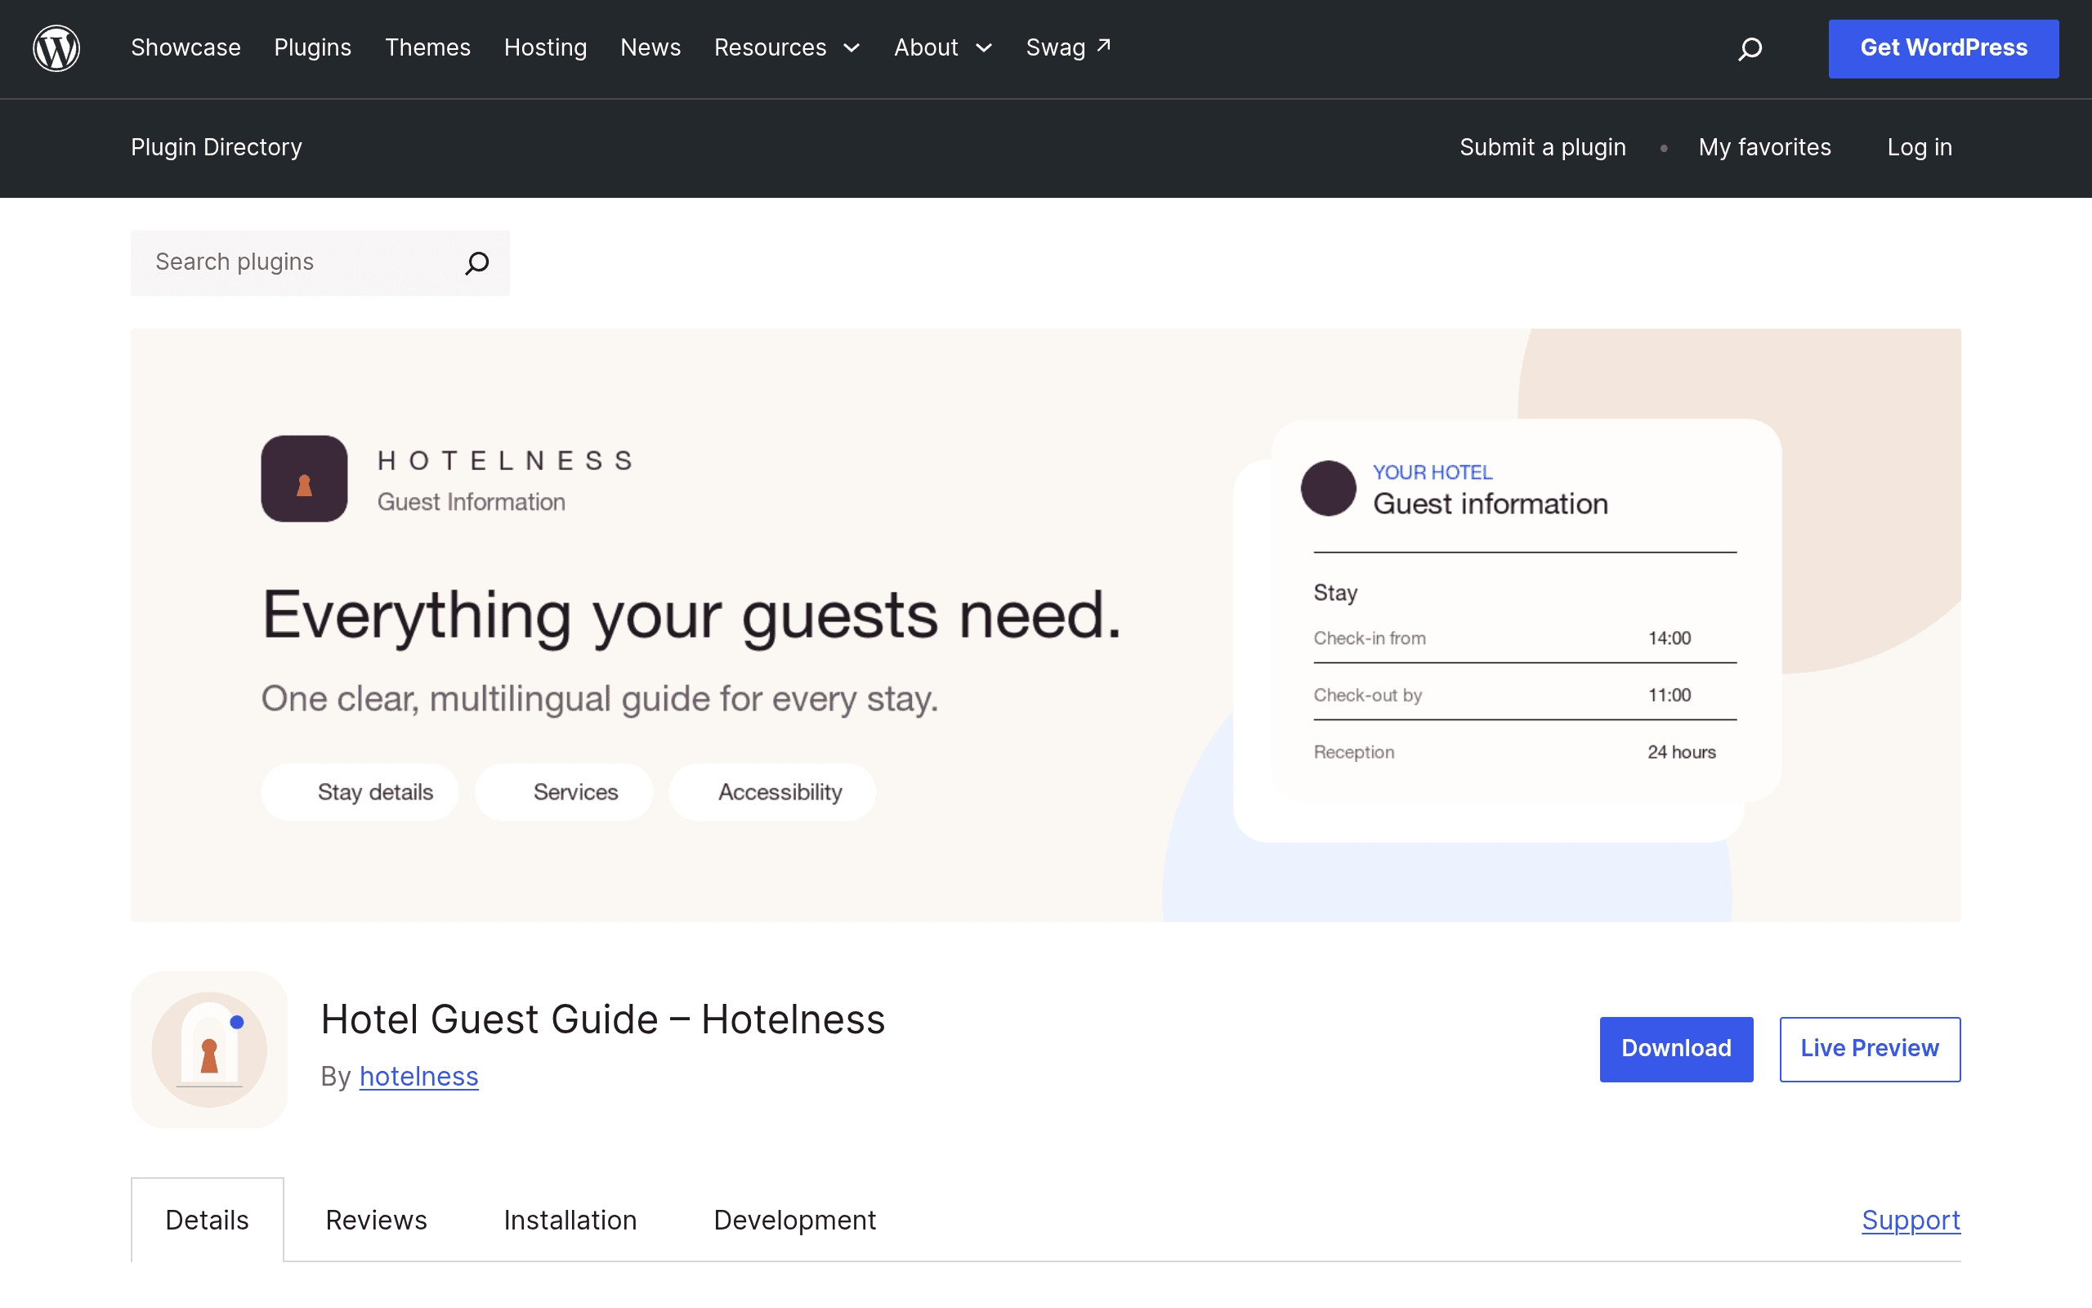Click the 'YOUR HOTEL' label in card

1433,473
